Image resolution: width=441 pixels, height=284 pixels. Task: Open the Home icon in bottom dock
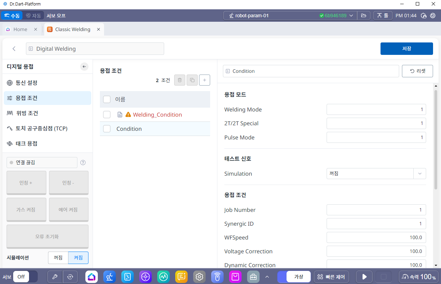92,276
